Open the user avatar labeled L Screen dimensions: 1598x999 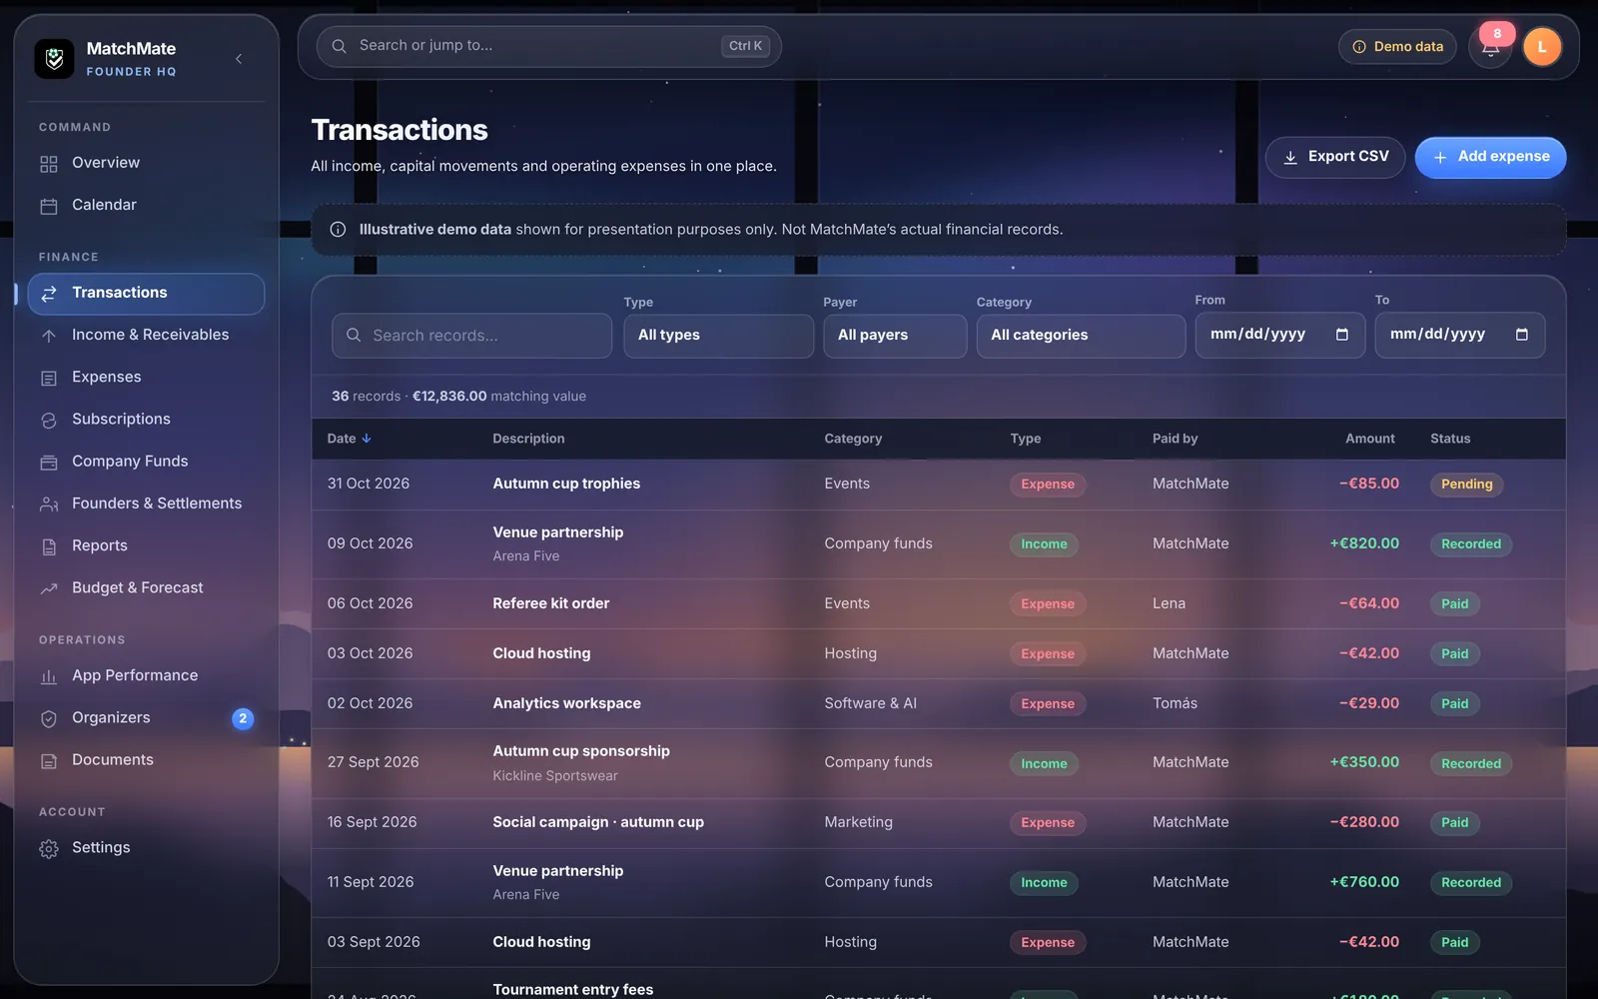point(1542,47)
